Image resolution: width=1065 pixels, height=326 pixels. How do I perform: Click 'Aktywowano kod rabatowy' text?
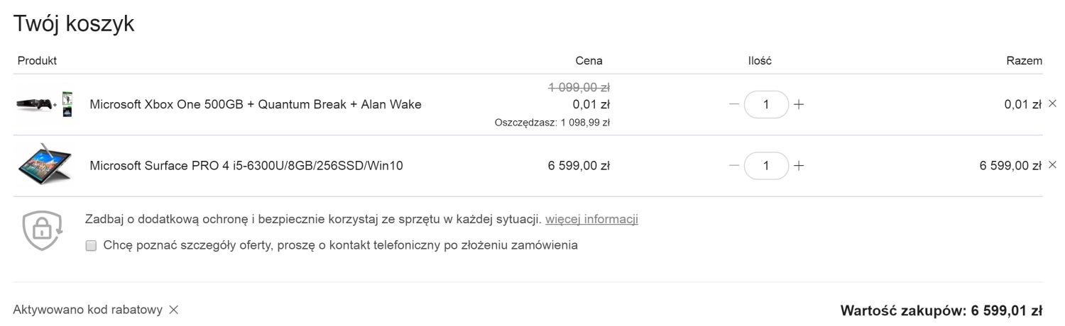click(87, 310)
